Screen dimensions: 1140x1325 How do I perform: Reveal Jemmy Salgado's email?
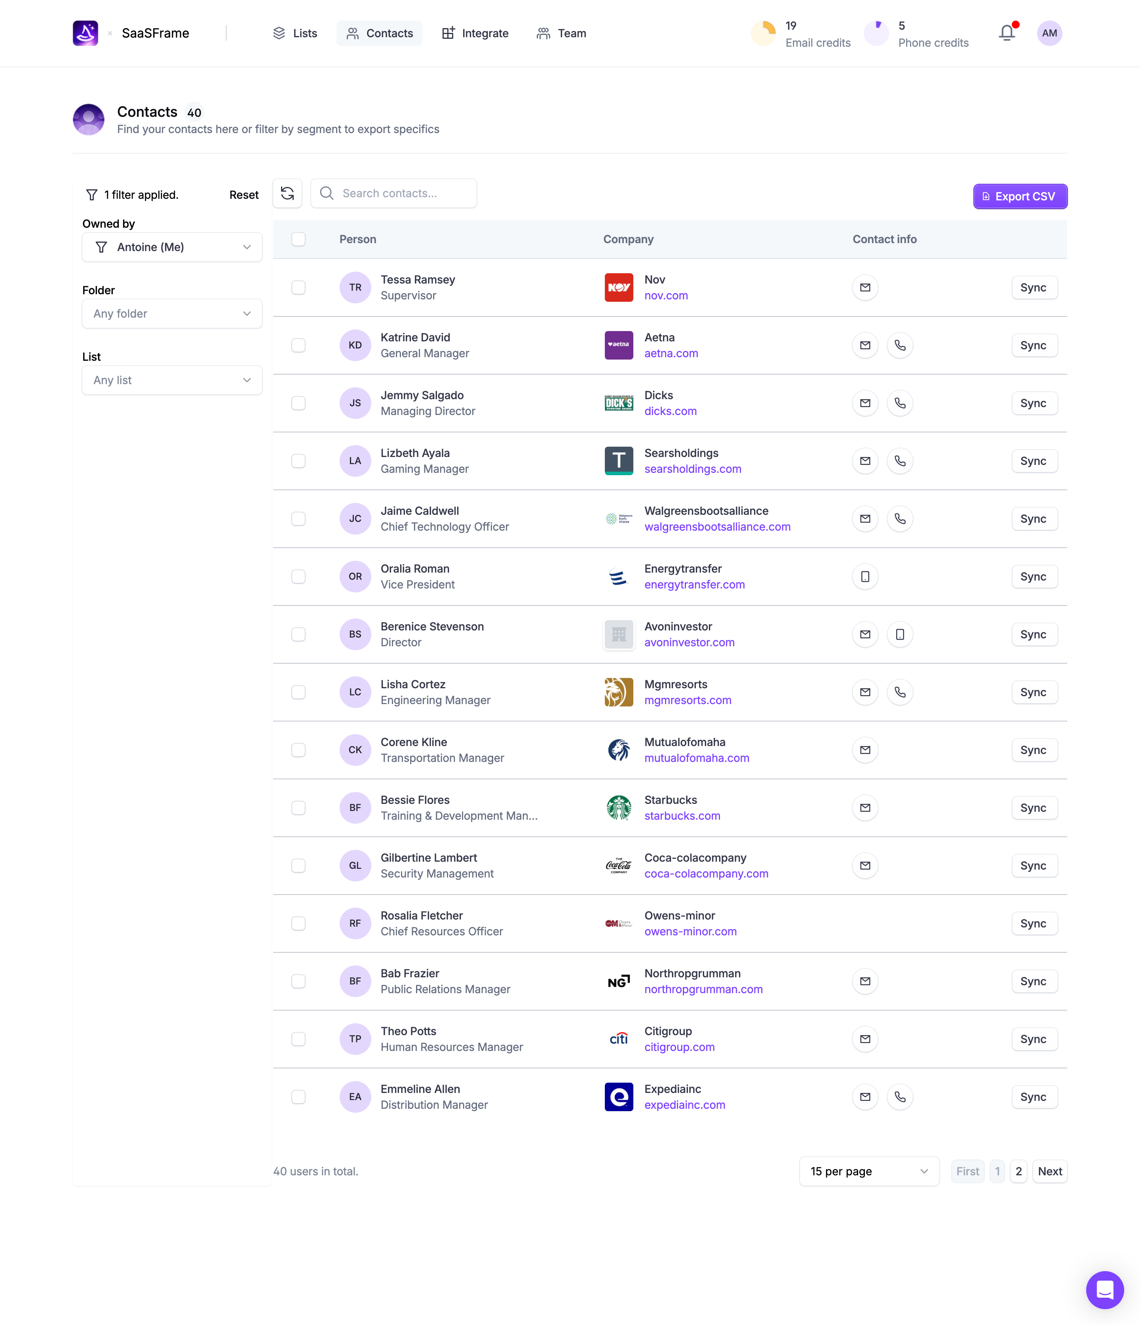[865, 404]
